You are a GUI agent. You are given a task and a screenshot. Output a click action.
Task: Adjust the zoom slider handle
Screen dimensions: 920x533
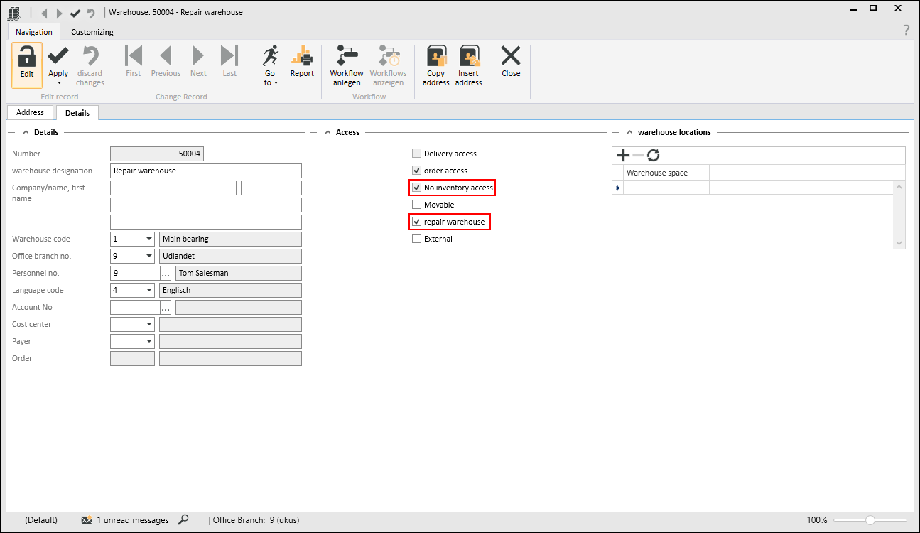(x=870, y=520)
